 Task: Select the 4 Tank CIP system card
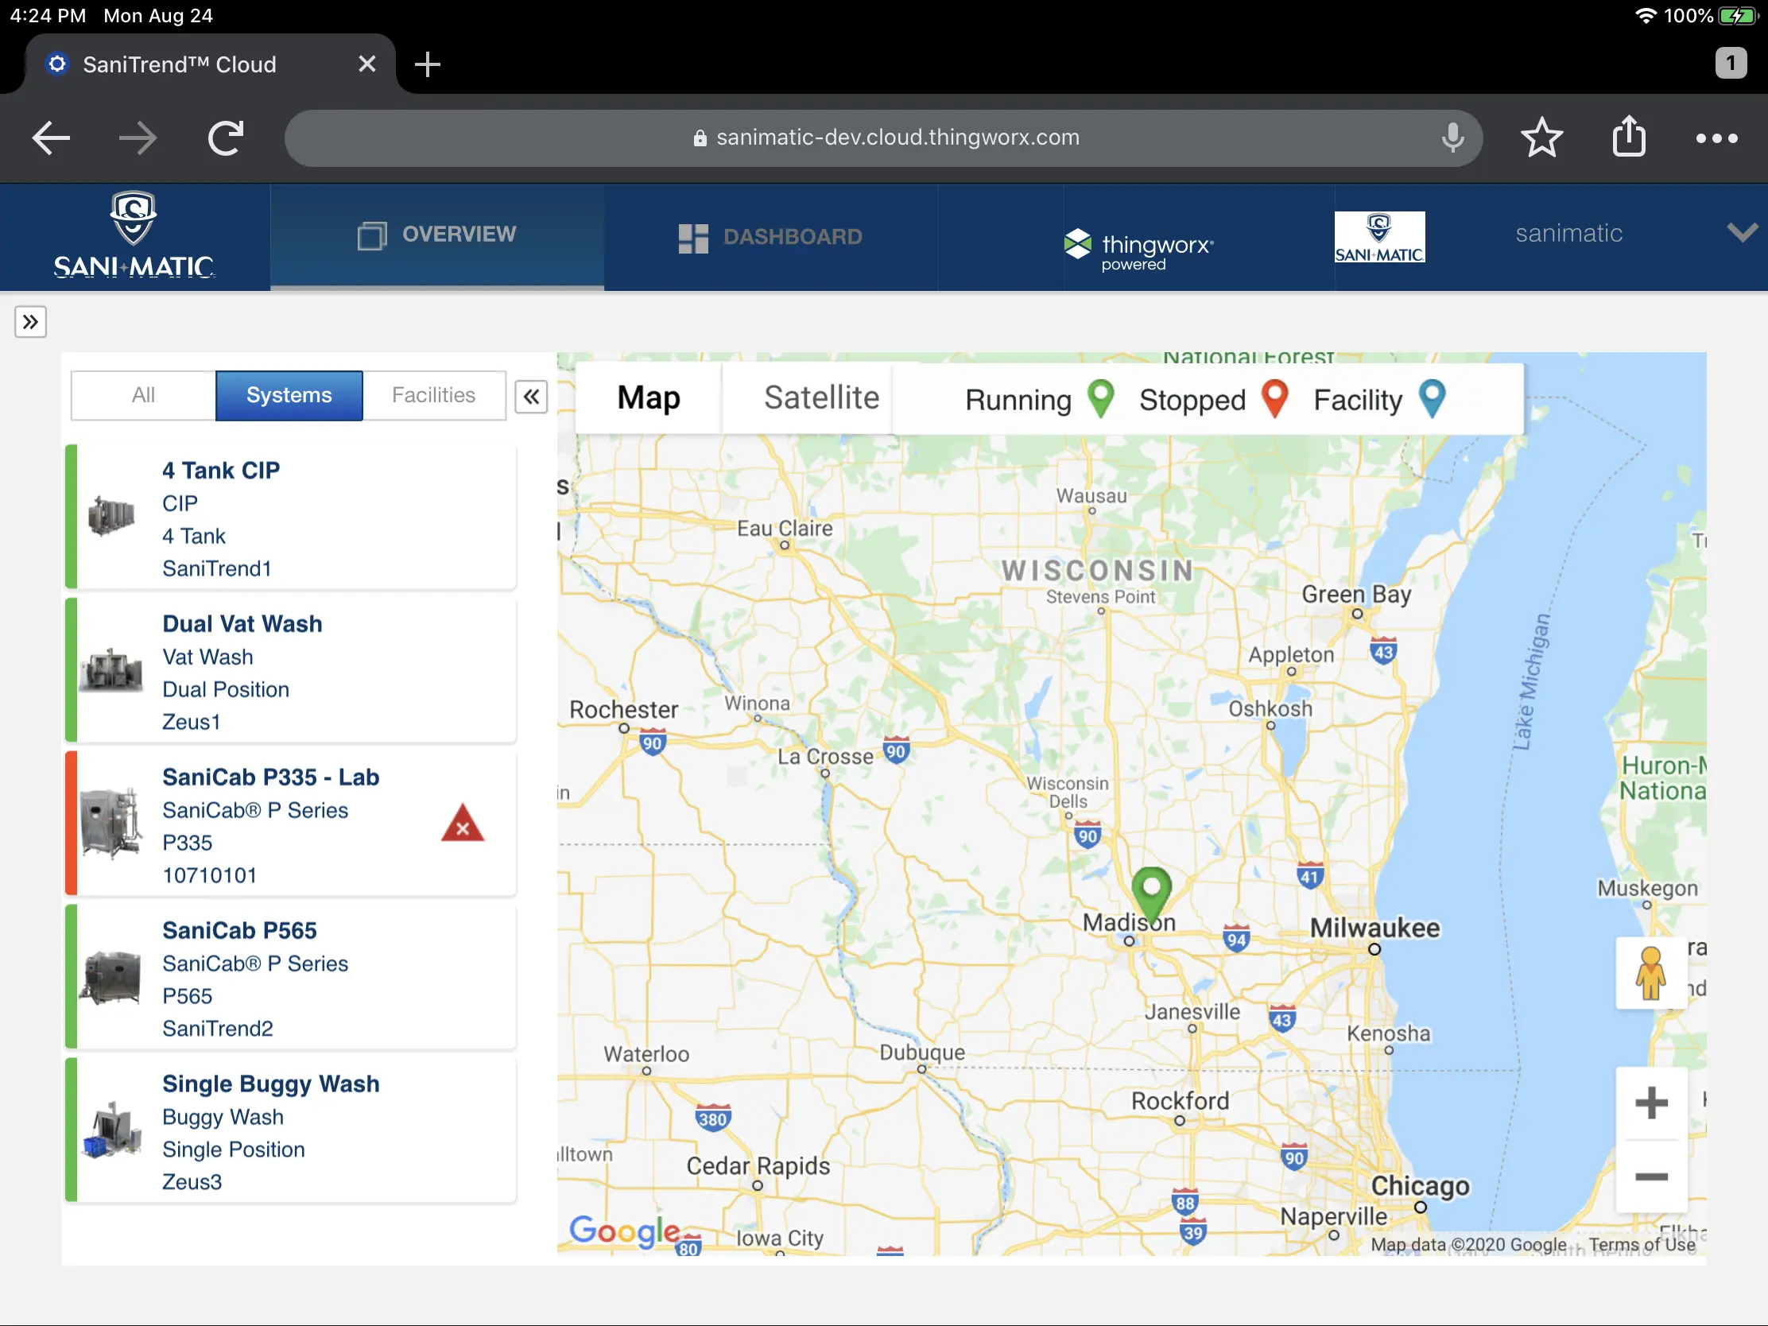coord(292,518)
